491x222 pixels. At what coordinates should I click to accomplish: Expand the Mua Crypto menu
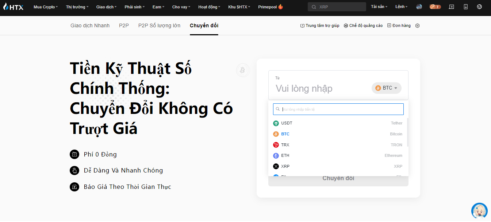[46, 7]
